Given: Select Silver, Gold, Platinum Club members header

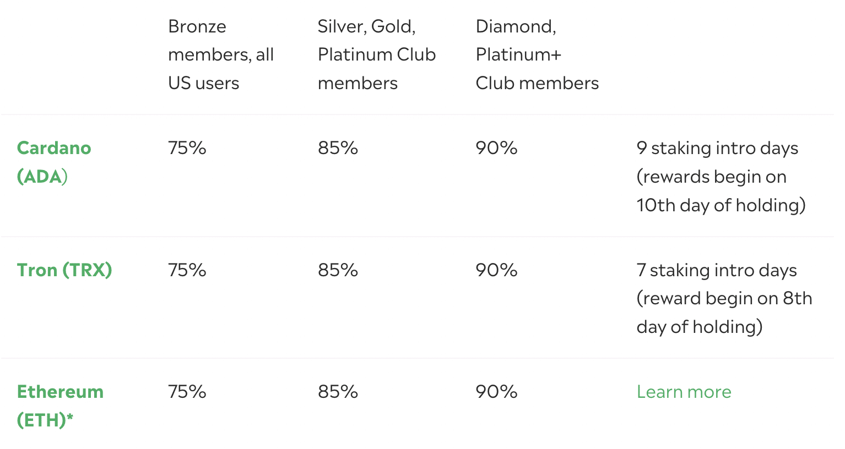Looking at the screenshot, I should pos(377,54).
